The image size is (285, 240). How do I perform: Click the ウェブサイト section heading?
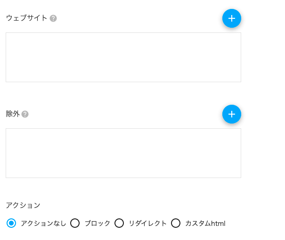pos(26,18)
